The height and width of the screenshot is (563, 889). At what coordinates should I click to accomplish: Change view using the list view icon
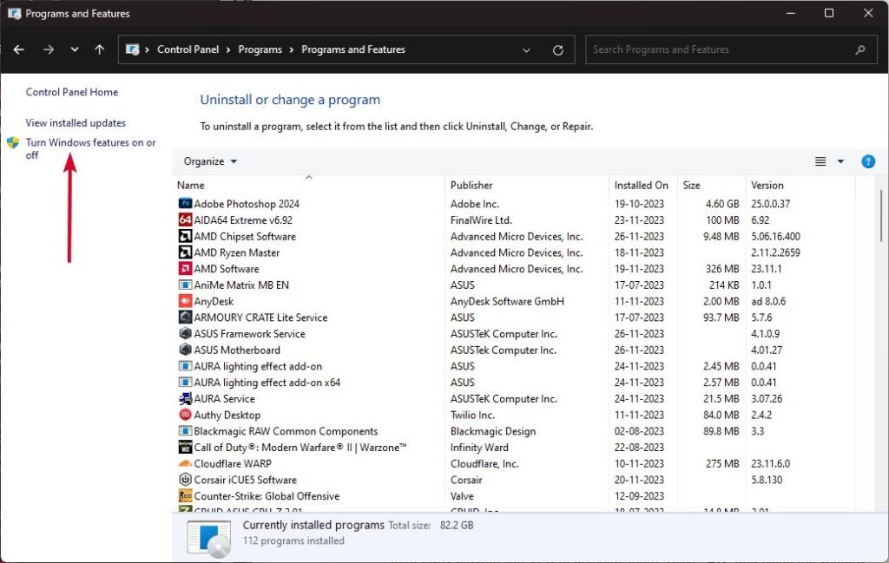tap(820, 161)
